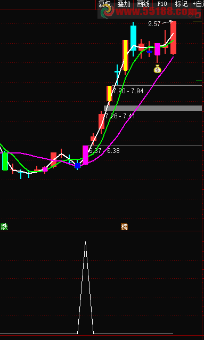Click the overlapping squares window icon
Screen dimensions: 204x340
[198, 15]
